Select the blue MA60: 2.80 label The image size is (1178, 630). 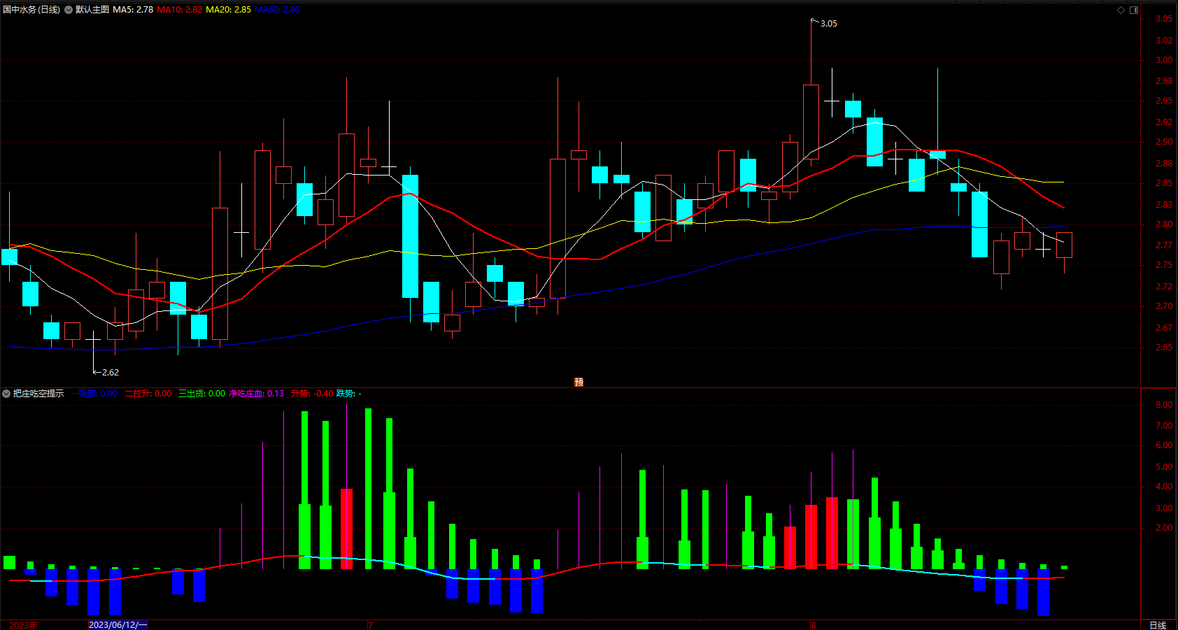coord(278,10)
